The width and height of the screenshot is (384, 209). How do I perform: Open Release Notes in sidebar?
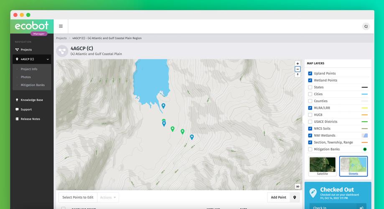(30, 119)
